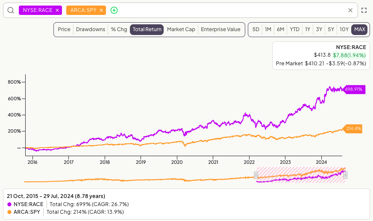Click the purple NYSE:RACE legend dot
The image size is (373, 221).
[x=9, y=204]
